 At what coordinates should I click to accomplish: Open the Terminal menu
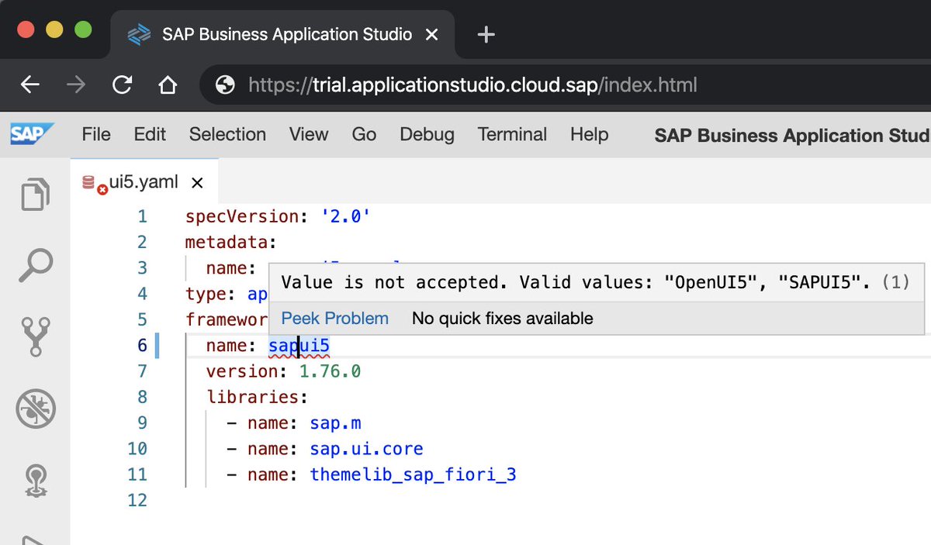pos(512,134)
